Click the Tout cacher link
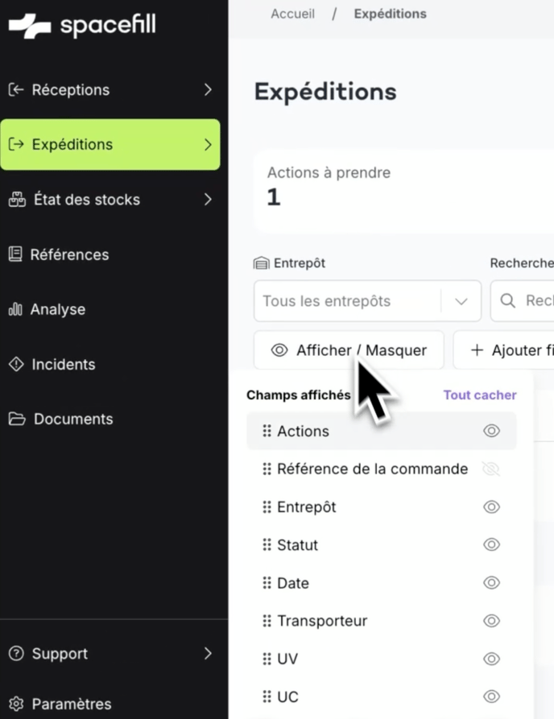This screenshot has width=554, height=719. [480, 395]
